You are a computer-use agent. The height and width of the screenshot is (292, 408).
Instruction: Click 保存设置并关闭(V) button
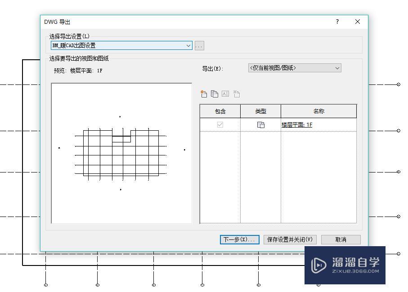(290, 239)
